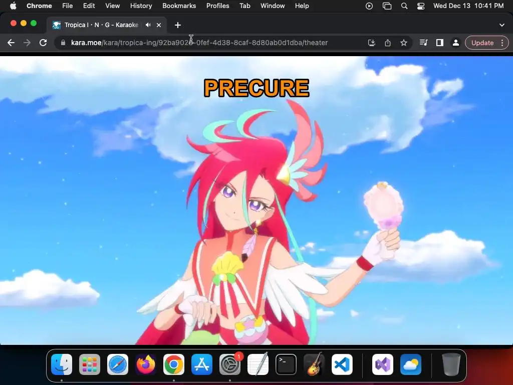Screen dimensions: 513x385
Task: Open the Window menu
Action: point(273,6)
